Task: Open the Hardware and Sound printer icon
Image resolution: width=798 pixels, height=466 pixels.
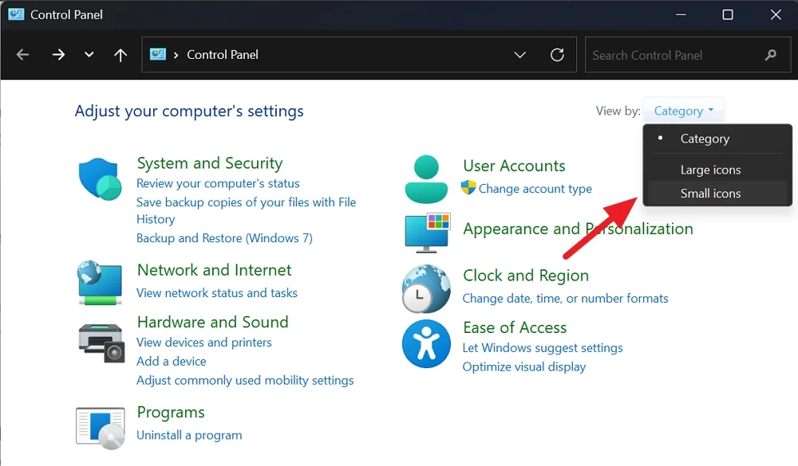Action: click(101, 342)
